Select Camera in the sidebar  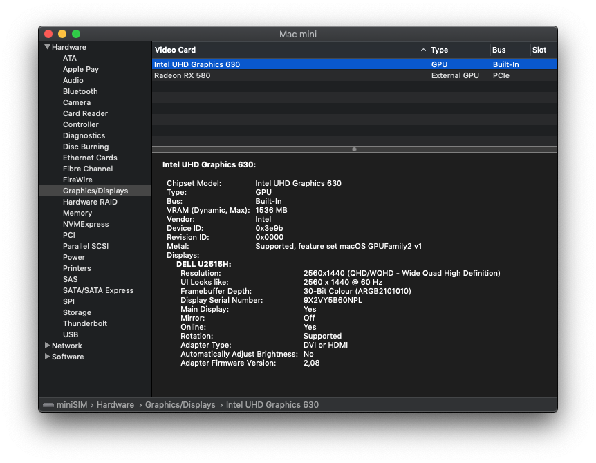click(x=77, y=102)
